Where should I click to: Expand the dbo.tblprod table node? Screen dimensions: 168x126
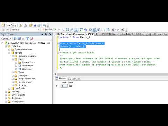click(x=16, y=66)
